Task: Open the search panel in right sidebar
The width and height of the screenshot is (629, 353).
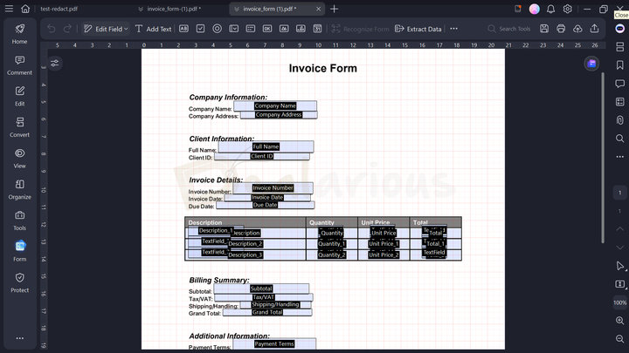Action: pos(619,139)
